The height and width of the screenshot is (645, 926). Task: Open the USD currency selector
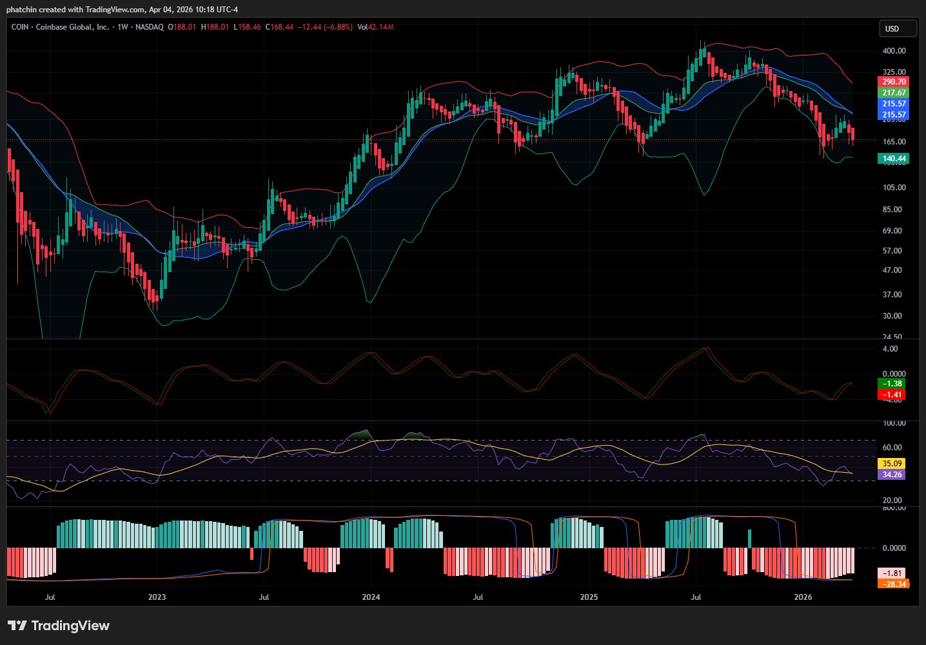coord(898,28)
